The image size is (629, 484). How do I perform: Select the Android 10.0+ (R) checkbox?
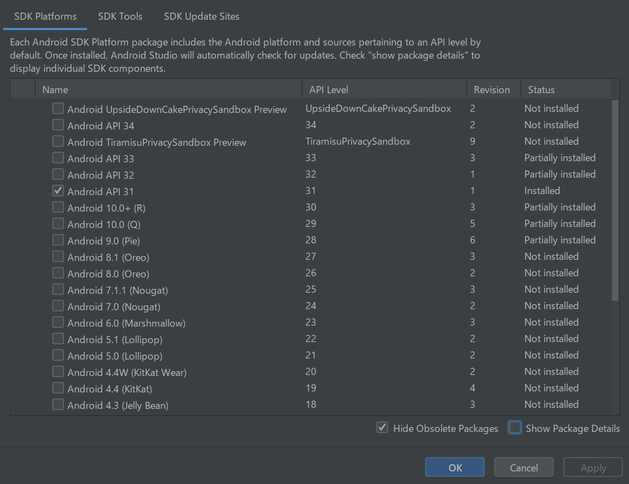58,207
